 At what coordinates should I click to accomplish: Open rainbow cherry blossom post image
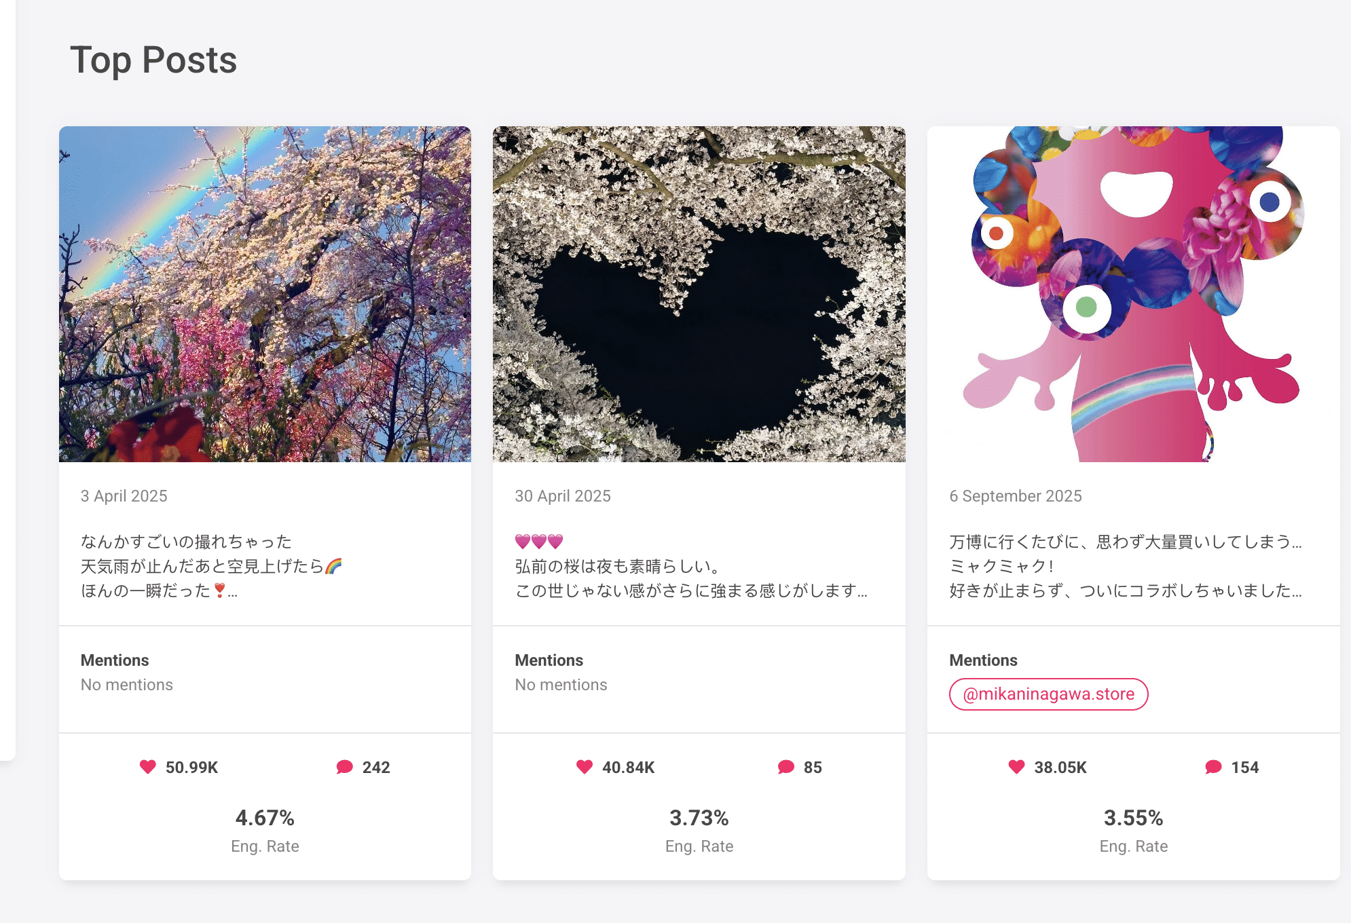265,294
